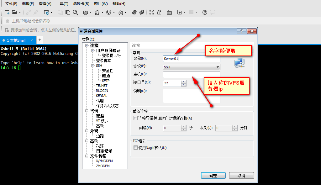Launch Xftp from the swirl icon

point(134,12)
